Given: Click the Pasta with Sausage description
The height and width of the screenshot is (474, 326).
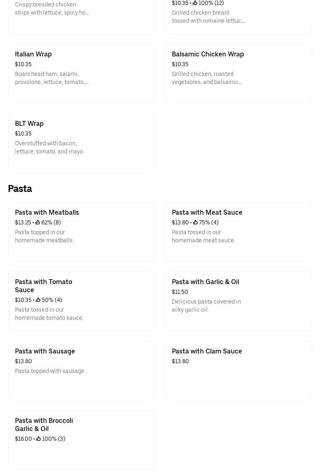Looking at the screenshot, I should (50, 371).
